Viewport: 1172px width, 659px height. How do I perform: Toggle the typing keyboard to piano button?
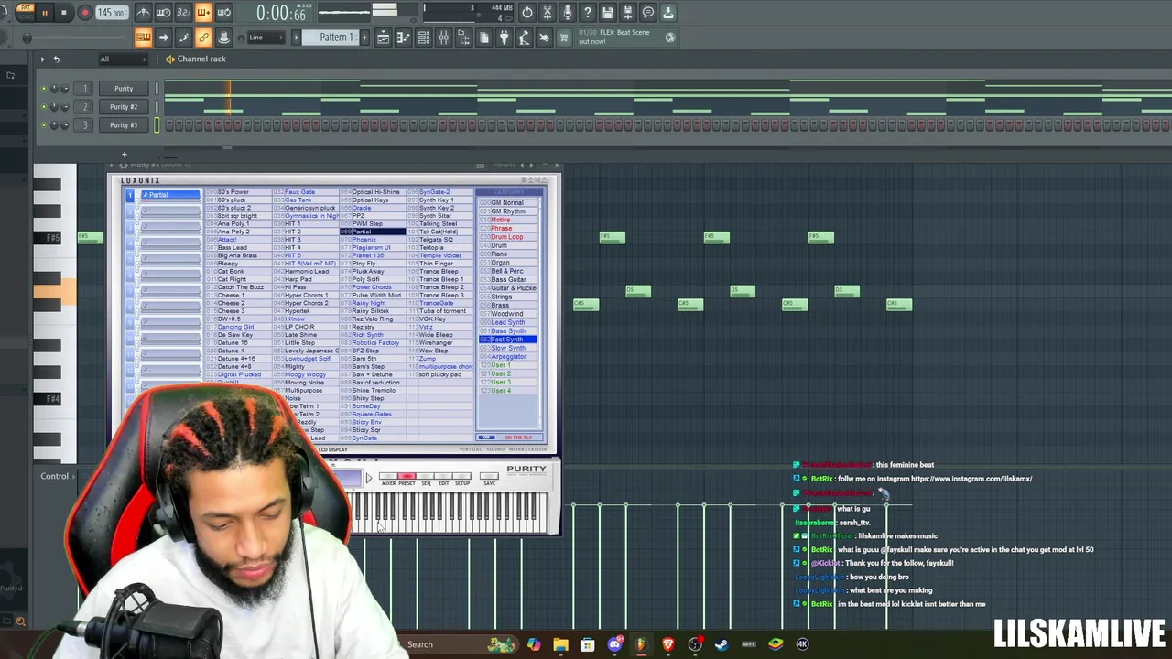[x=144, y=38]
